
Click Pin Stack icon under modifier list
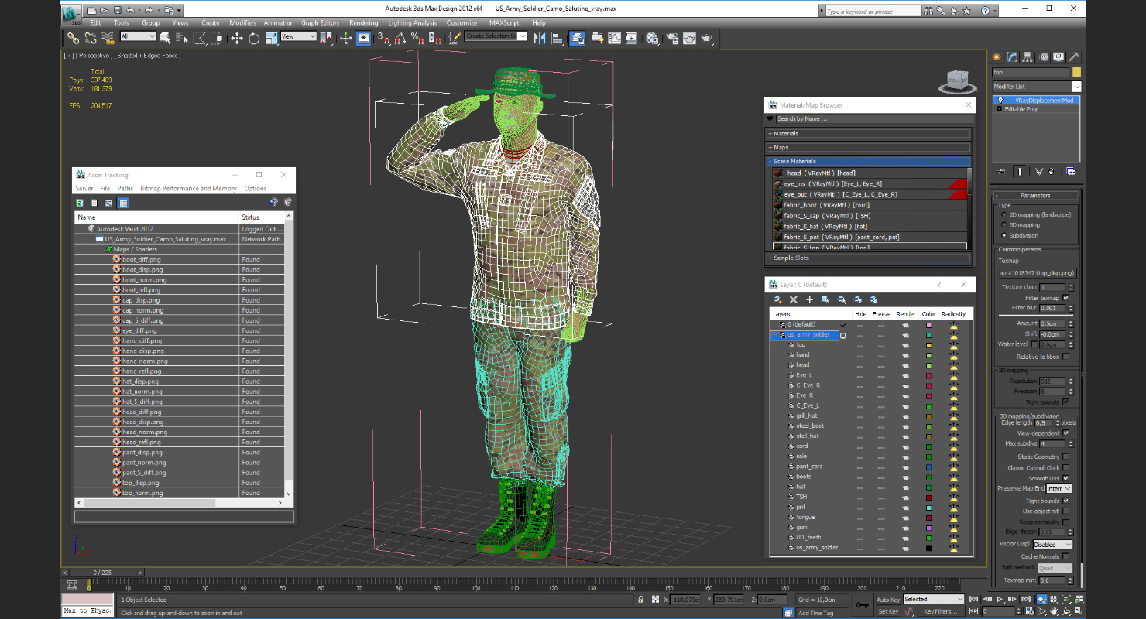1000,171
